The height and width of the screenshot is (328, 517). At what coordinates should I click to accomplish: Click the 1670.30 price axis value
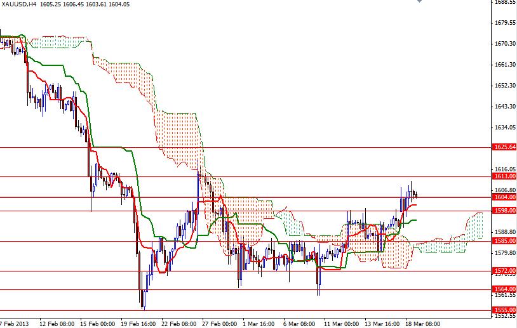pyautogui.click(x=505, y=44)
